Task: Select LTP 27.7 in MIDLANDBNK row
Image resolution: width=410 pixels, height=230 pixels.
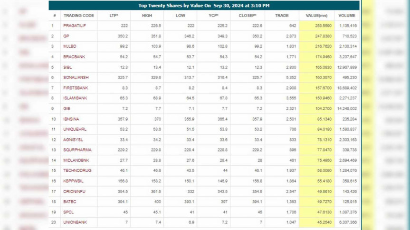Action: (x=124, y=160)
